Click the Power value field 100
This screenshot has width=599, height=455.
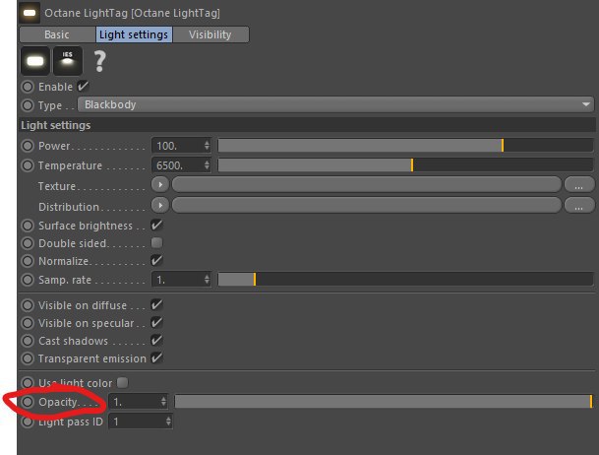click(x=181, y=146)
